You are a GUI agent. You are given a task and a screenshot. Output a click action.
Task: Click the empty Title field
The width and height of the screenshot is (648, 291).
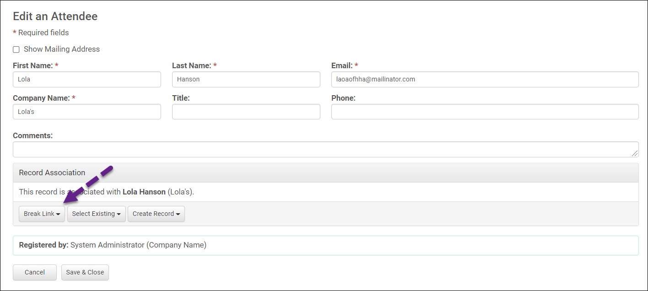click(x=246, y=112)
